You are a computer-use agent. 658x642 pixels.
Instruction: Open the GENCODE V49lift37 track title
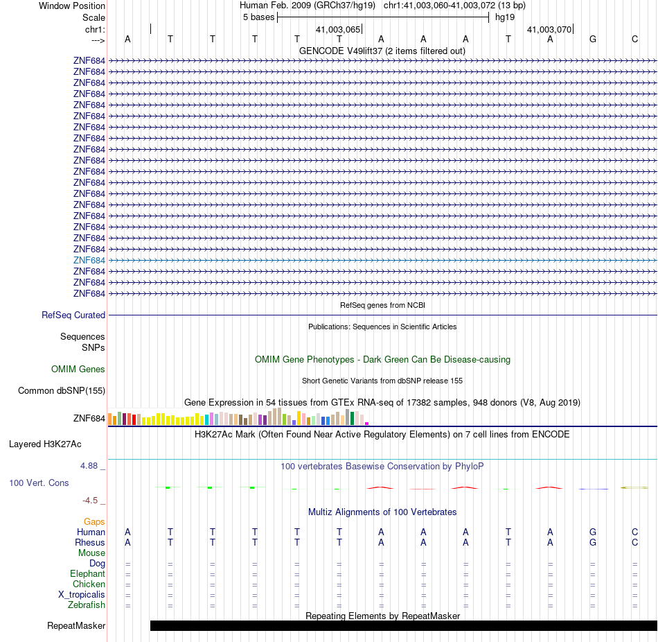point(382,51)
